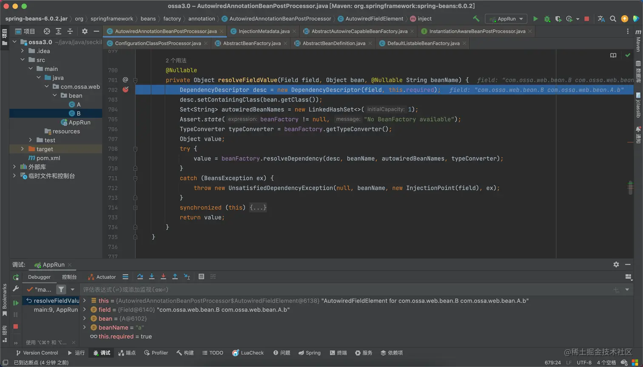This screenshot has width=643, height=367.
Task: Switch to AbstractAutowireCapableBeanFactory.java tab
Action: tap(359, 31)
